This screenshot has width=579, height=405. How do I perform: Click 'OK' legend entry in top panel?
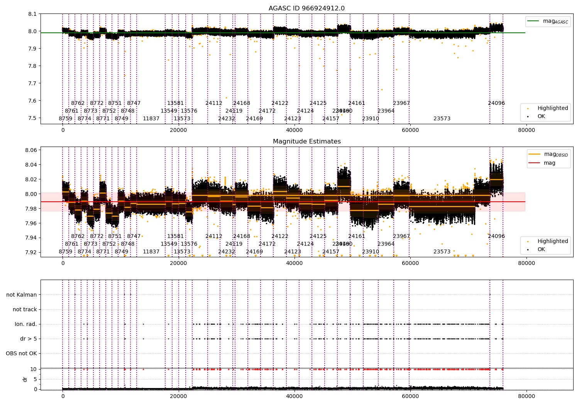[x=536, y=116]
